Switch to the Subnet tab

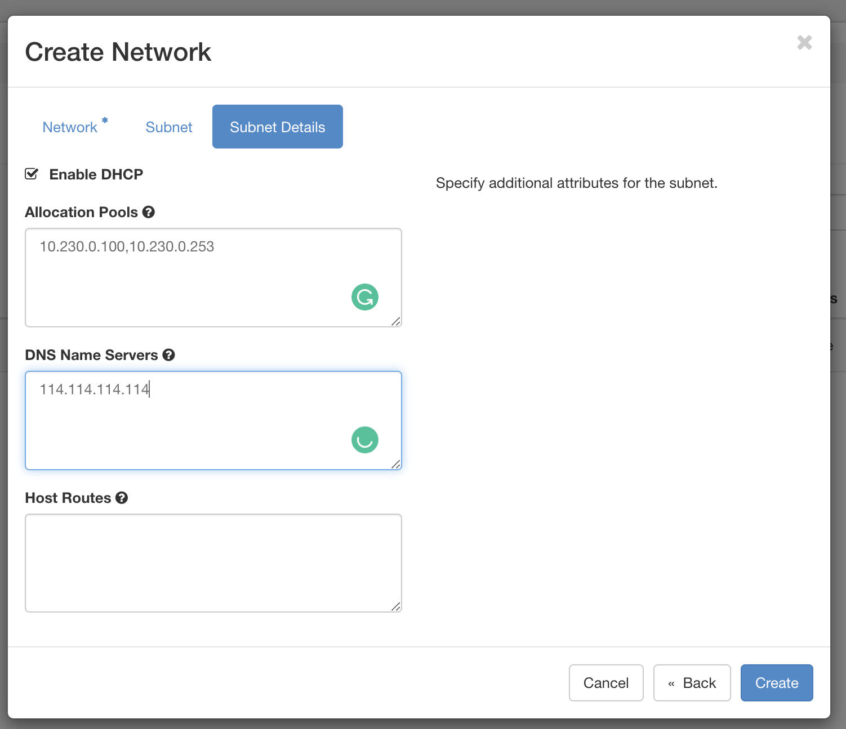(x=168, y=127)
